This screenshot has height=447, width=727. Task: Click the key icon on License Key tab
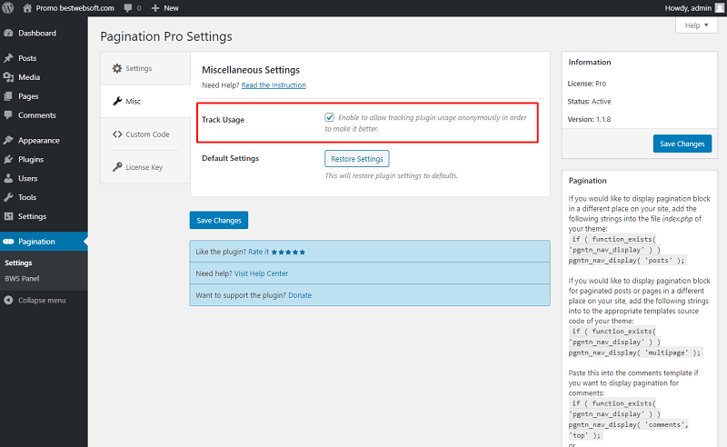pyautogui.click(x=117, y=167)
